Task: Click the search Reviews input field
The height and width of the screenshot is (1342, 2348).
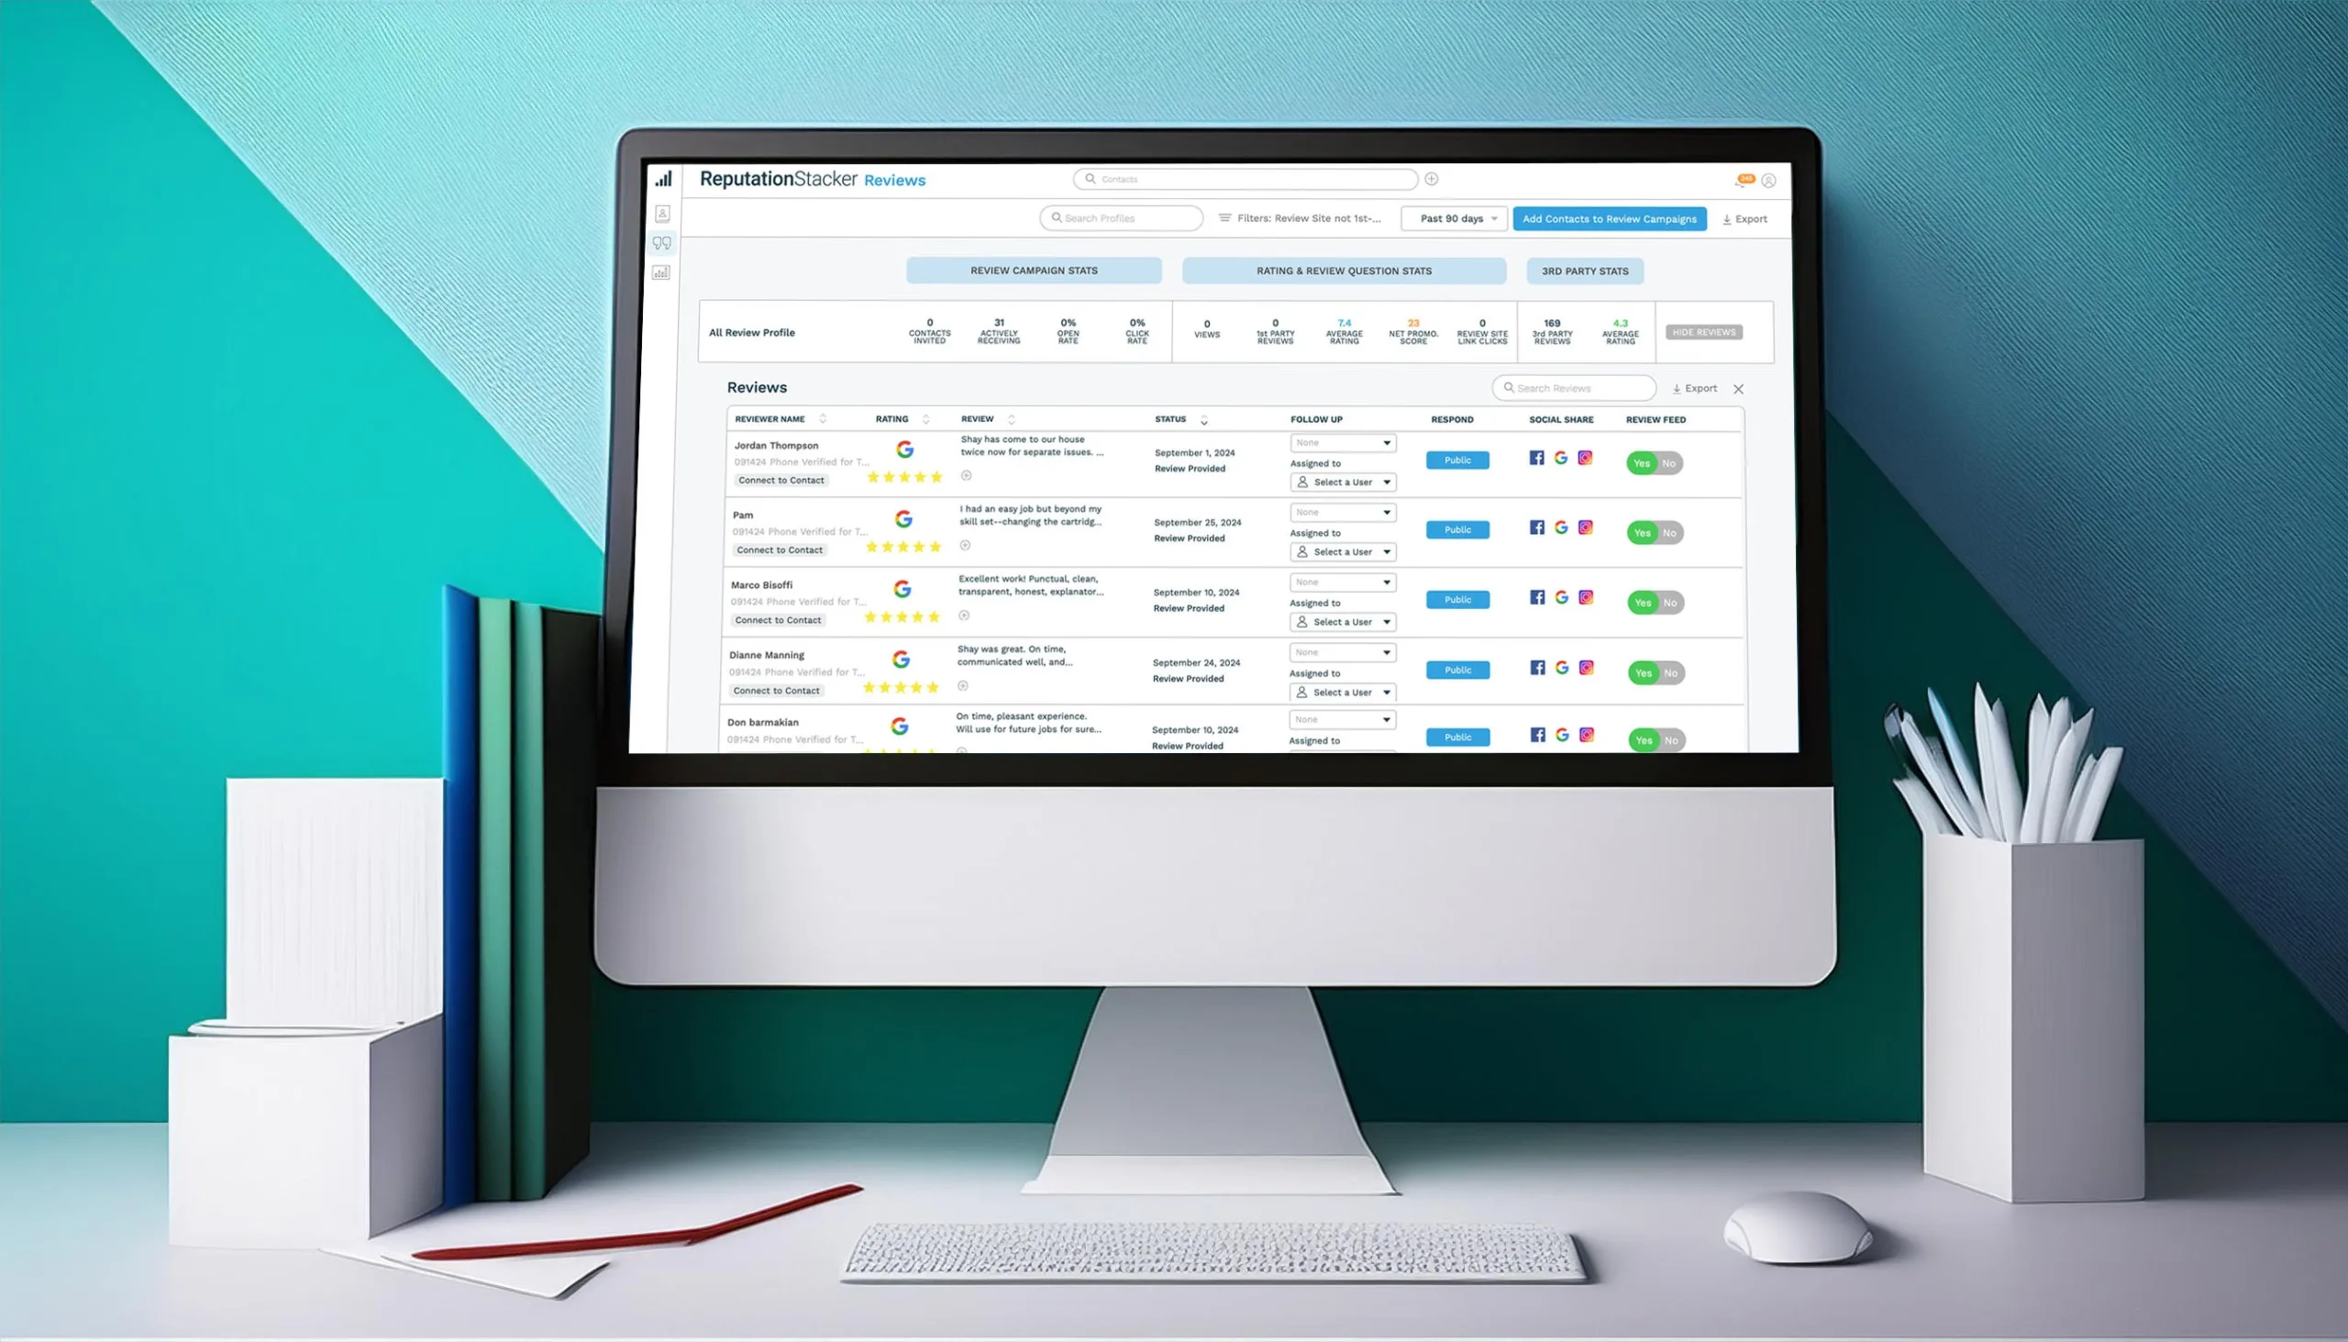Action: click(x=1576, y=387)
